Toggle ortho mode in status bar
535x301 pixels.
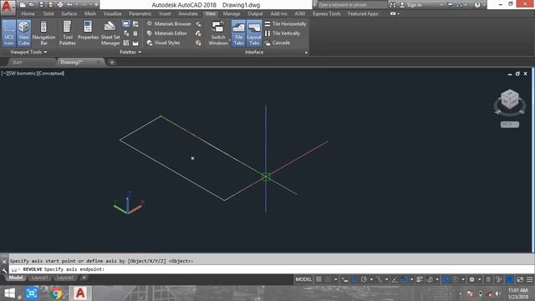(354, 279)
